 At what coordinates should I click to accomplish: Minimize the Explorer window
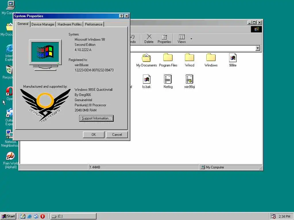coord(249,23)
